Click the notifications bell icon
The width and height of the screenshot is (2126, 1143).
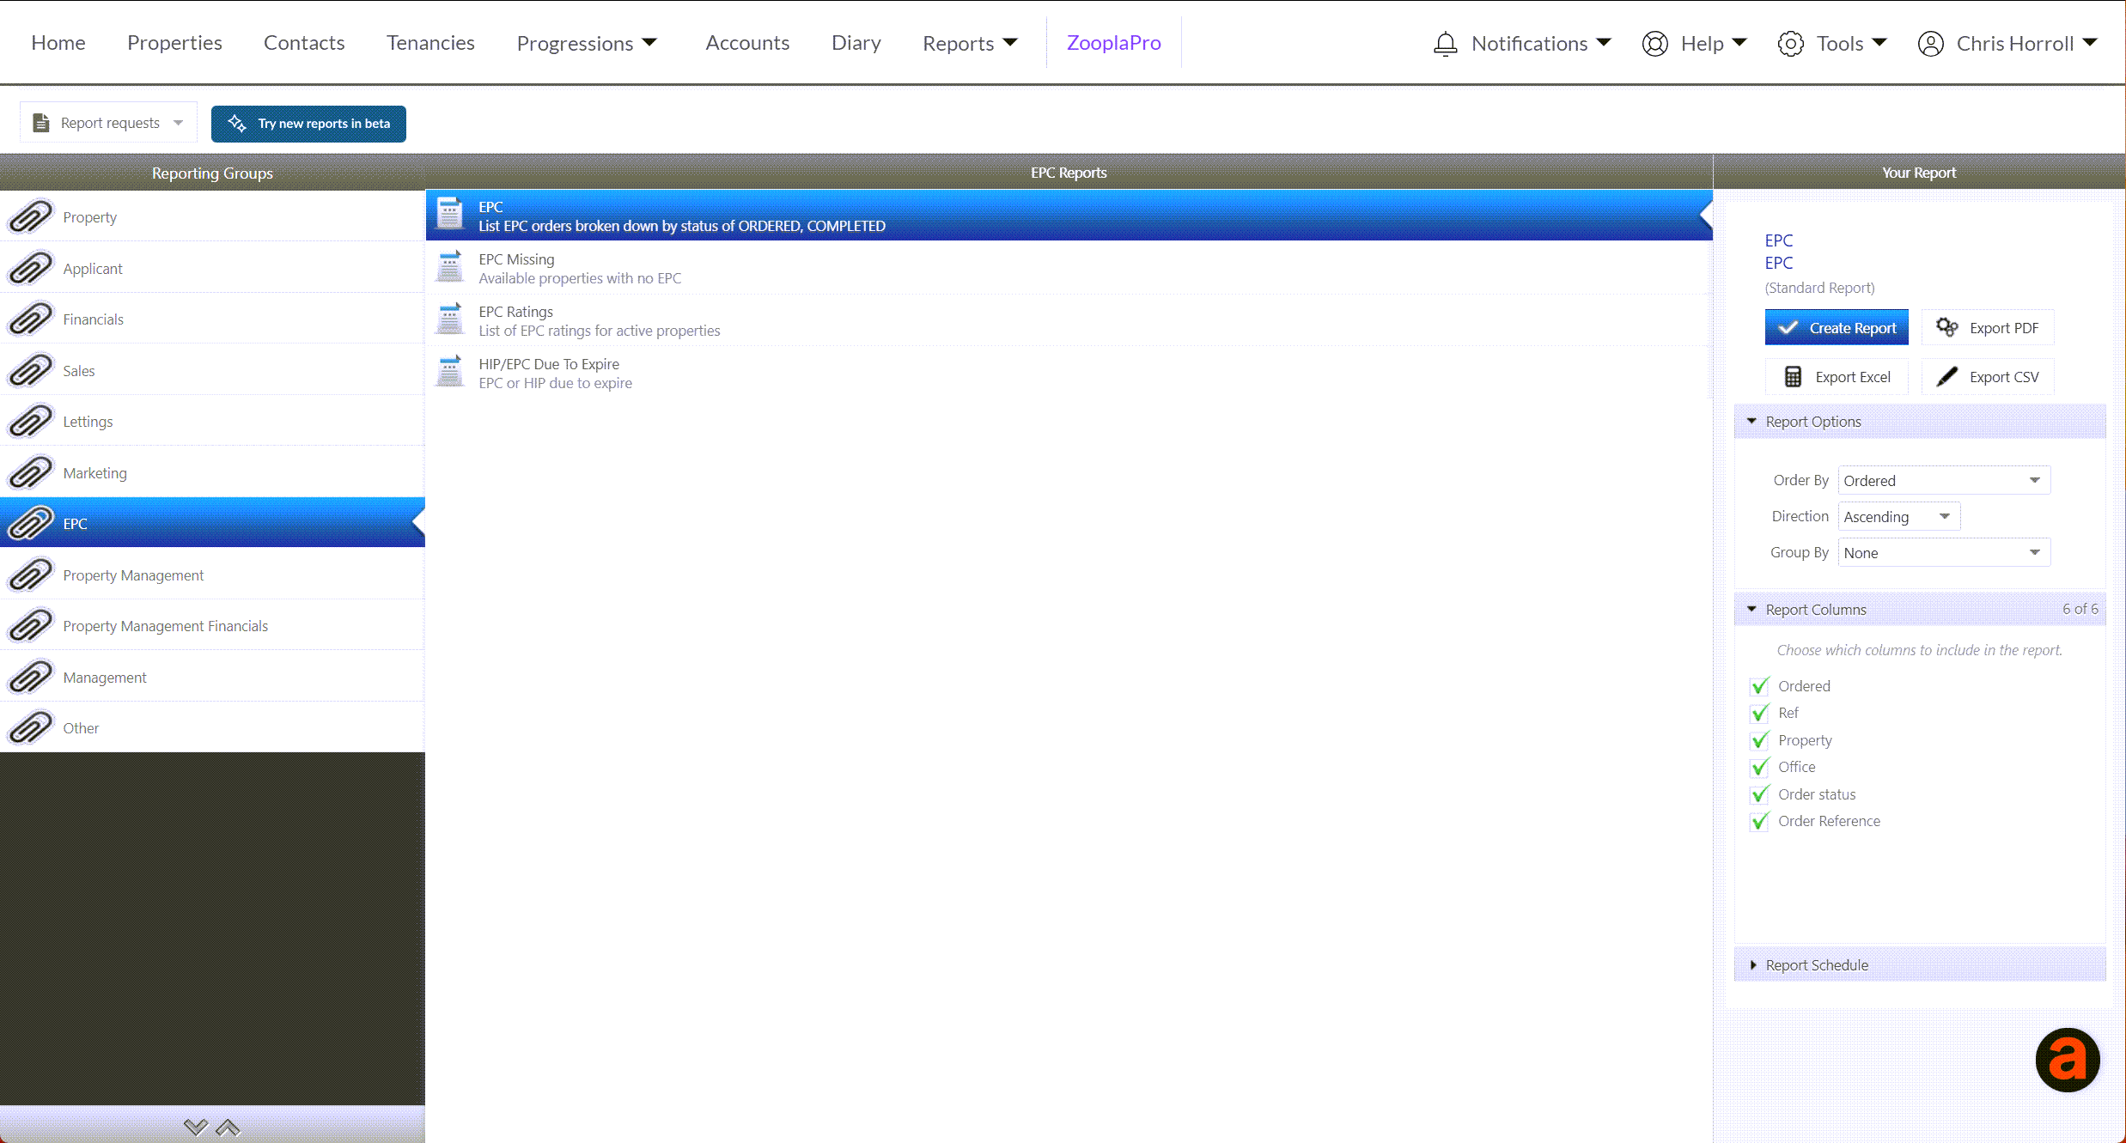[1446, 44]
